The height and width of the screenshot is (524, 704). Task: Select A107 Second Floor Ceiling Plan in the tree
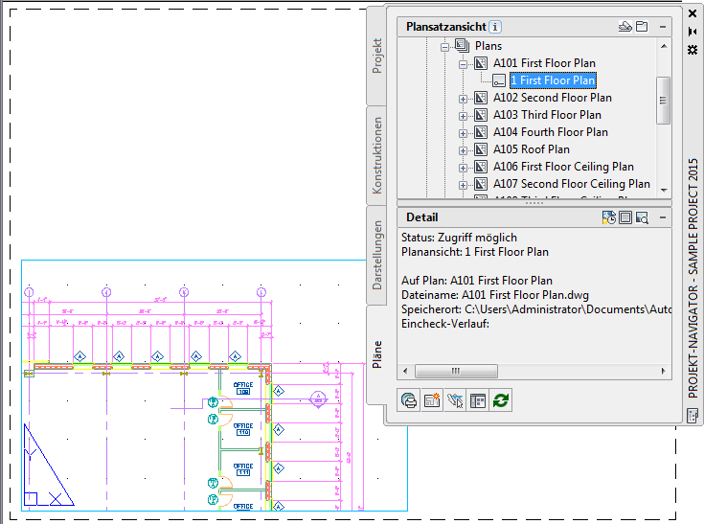tap(572, 184)
